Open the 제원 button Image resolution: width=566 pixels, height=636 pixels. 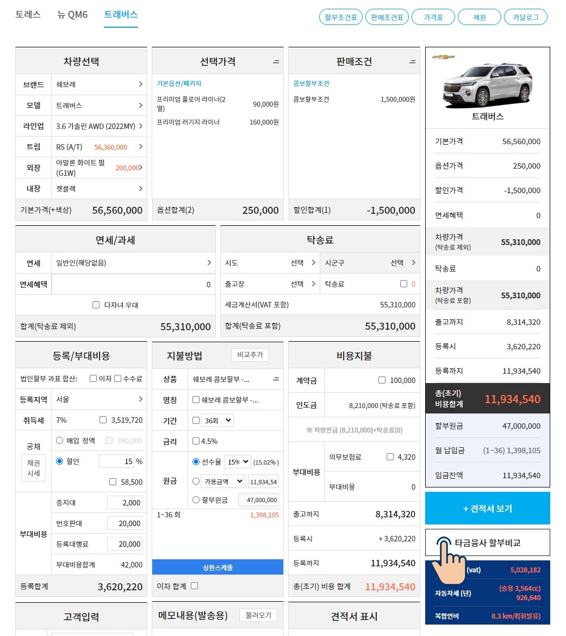pyautogui.click(x=479, y=17)
